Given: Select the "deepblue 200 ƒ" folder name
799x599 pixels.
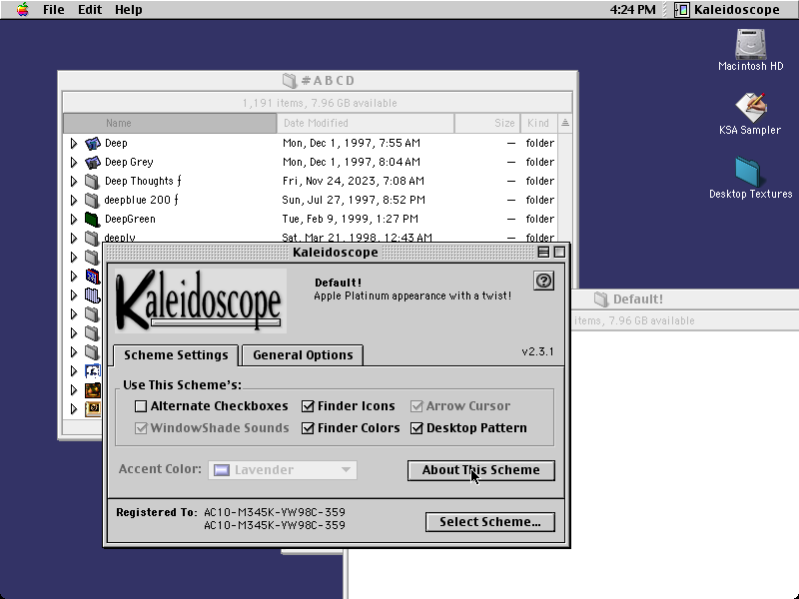Looking at the screenshot, I should 141,200.
